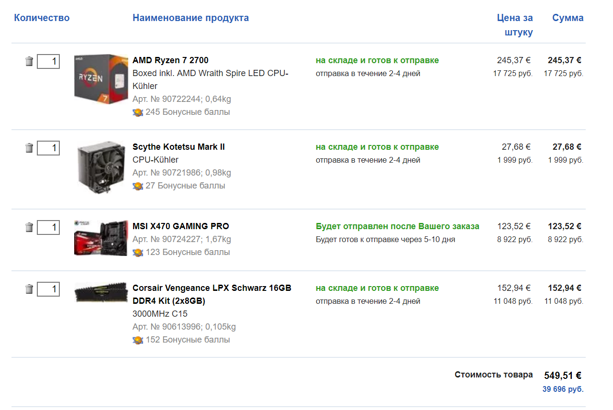View the Ryzen 7 box thumbnail
This screenshot has height=410, width=613.
pos(101,79)
